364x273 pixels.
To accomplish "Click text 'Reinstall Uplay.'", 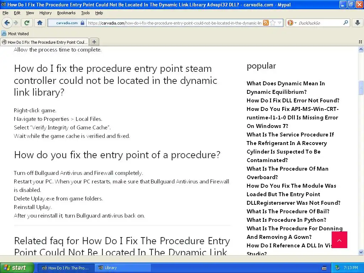I will pos(33,207).
